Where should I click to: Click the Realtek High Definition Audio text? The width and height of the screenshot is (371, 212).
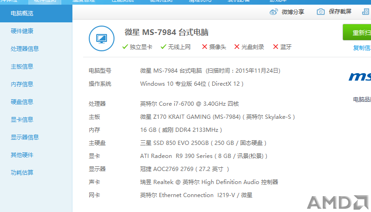click(209, 182)
